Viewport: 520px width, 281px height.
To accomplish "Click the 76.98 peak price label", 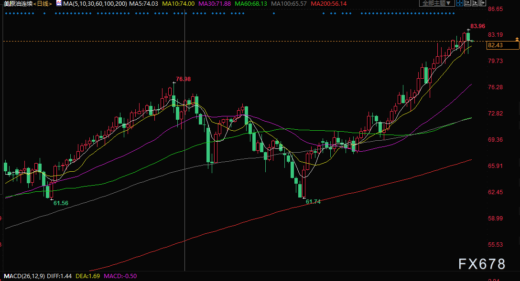I will (183, 79).
